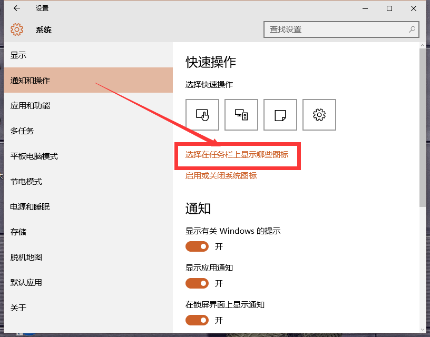
Task: Toggle 显示应用通知 switch
Action: point(197,283)
